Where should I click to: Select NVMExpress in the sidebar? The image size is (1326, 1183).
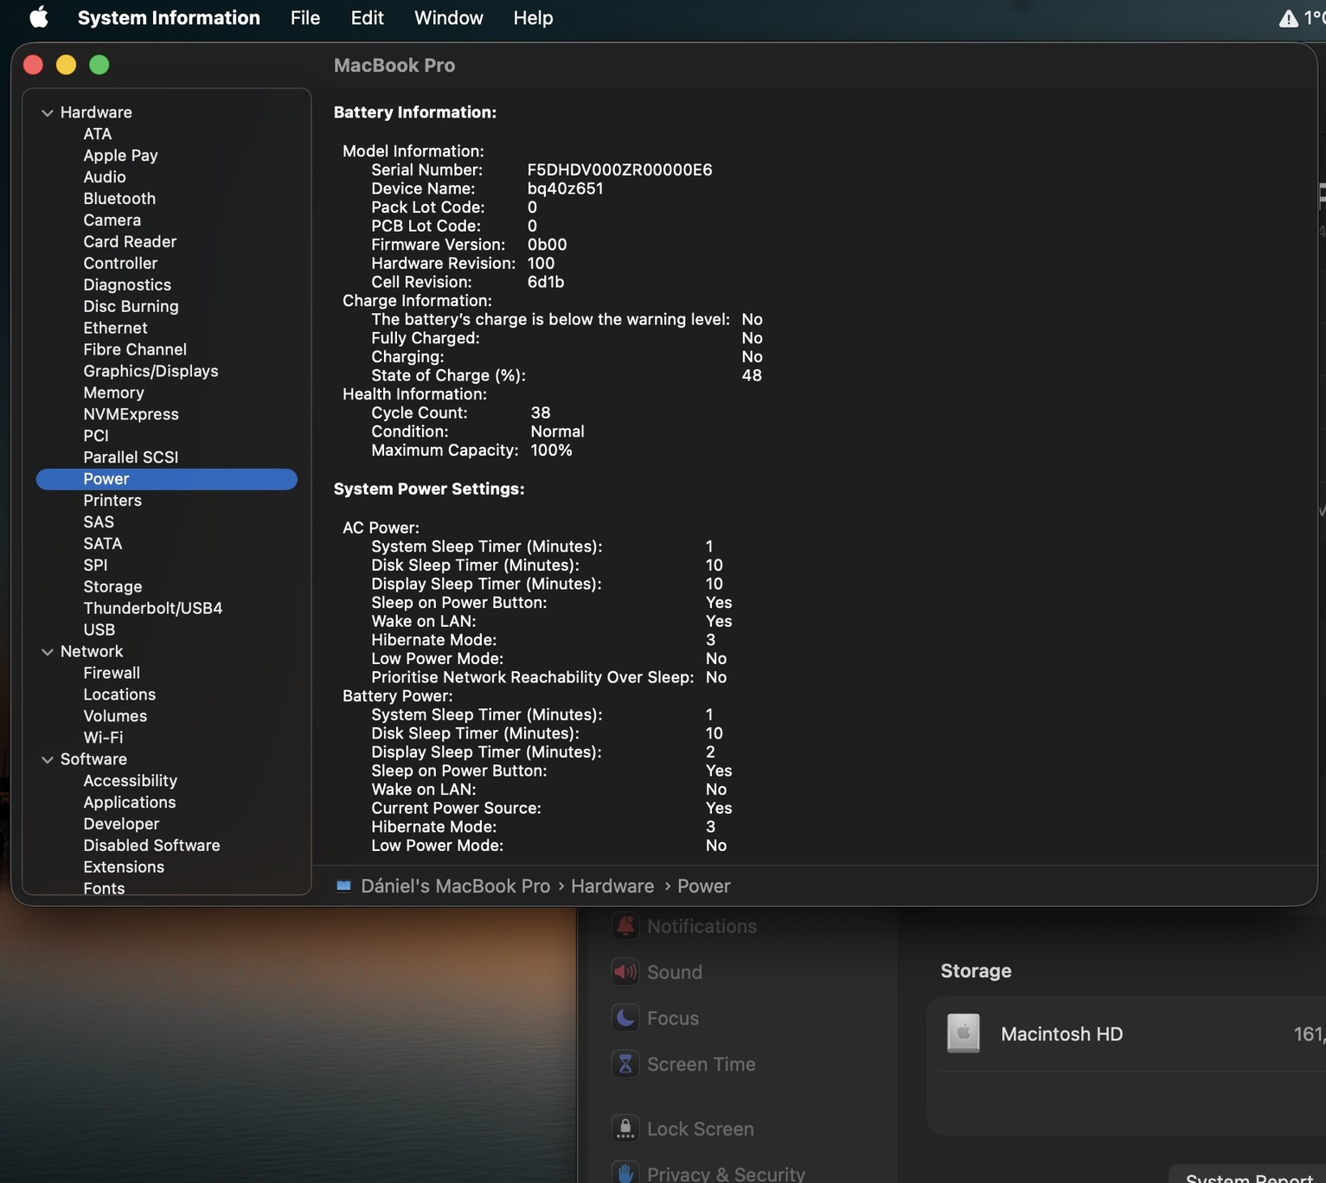click(x=131, y=414)
